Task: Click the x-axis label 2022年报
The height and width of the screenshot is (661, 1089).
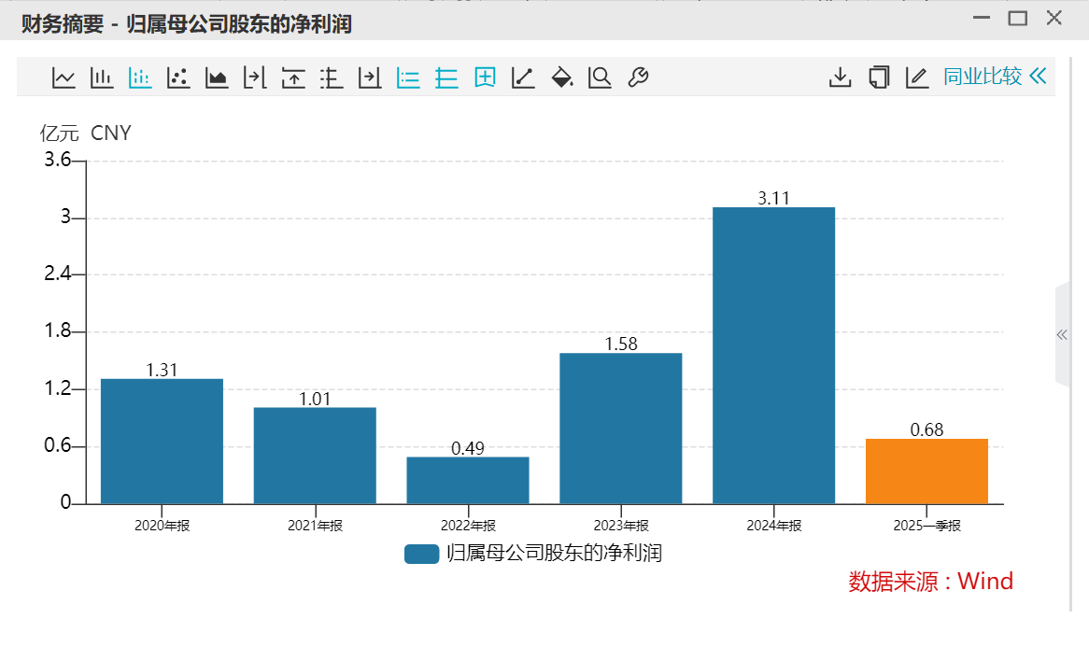Action: click(x=468, y=526)
